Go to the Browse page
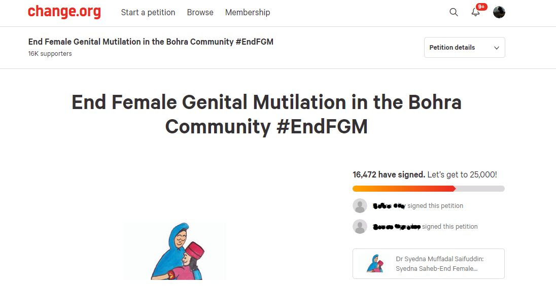The image size is (556, 286). click(200, 12)
